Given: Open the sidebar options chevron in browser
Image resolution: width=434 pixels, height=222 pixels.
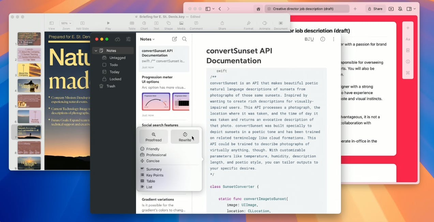Looking at the screenshot, I should (x=213, y=9).
